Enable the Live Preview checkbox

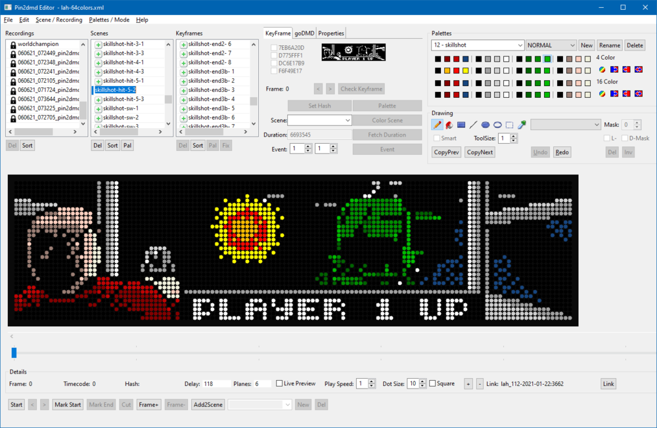tap(279, 383)
